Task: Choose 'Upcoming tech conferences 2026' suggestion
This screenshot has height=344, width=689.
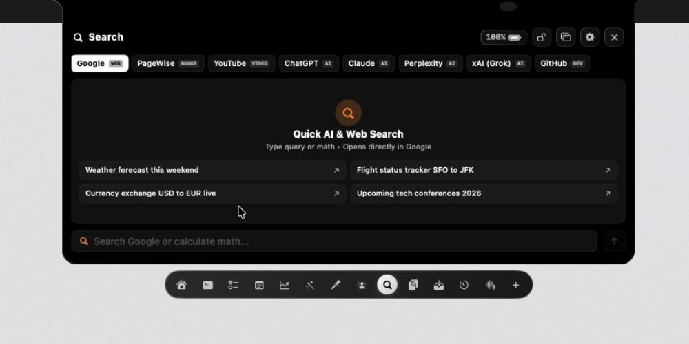Action: point(484,193)
